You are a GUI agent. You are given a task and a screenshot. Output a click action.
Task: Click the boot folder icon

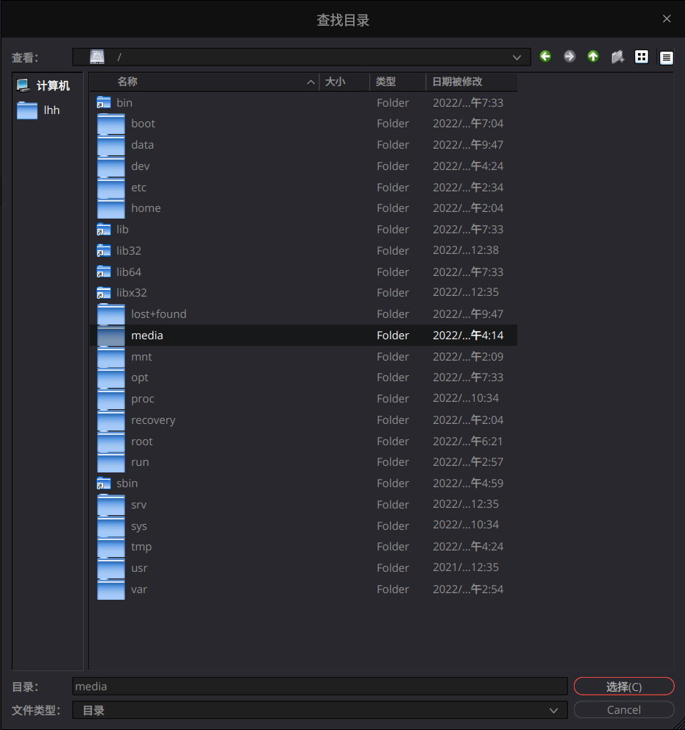click(x=111, y=124)
